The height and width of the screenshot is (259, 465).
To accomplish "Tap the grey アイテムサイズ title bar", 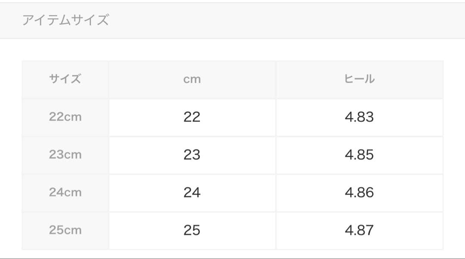I will coord(232,20).
